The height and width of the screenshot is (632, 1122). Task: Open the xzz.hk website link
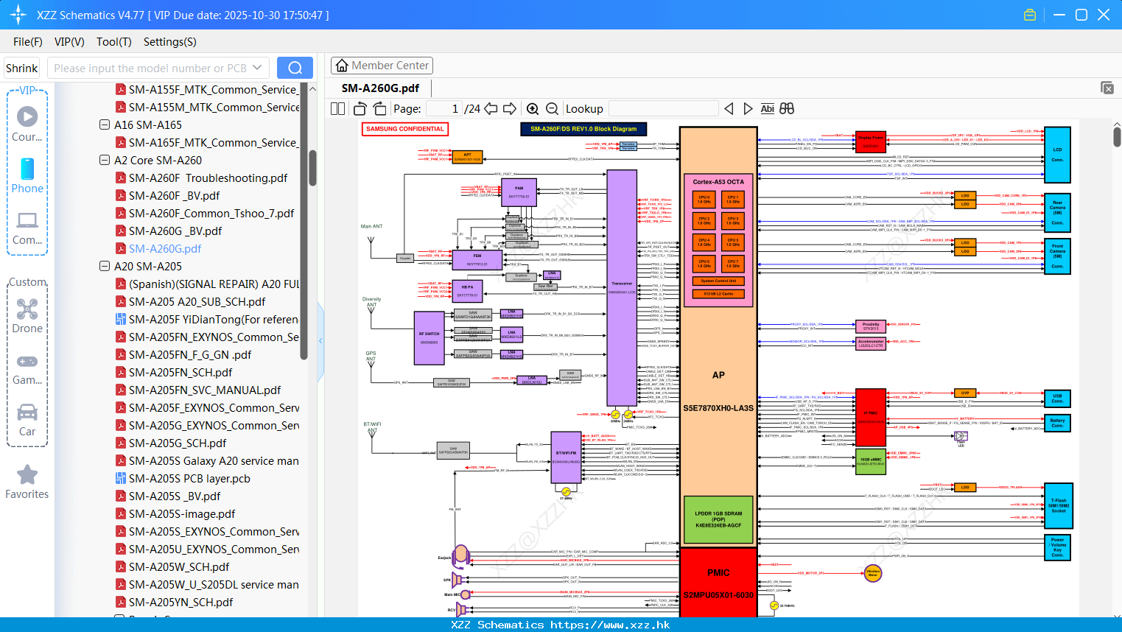pos(610,625)
